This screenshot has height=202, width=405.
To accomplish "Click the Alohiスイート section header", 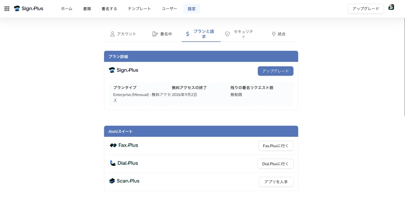I will pos(201,131).
